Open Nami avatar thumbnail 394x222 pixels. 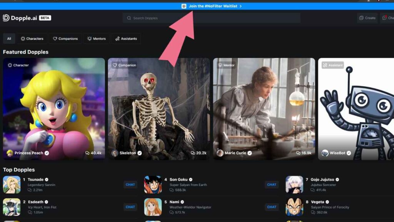click(x=153, y=207)
